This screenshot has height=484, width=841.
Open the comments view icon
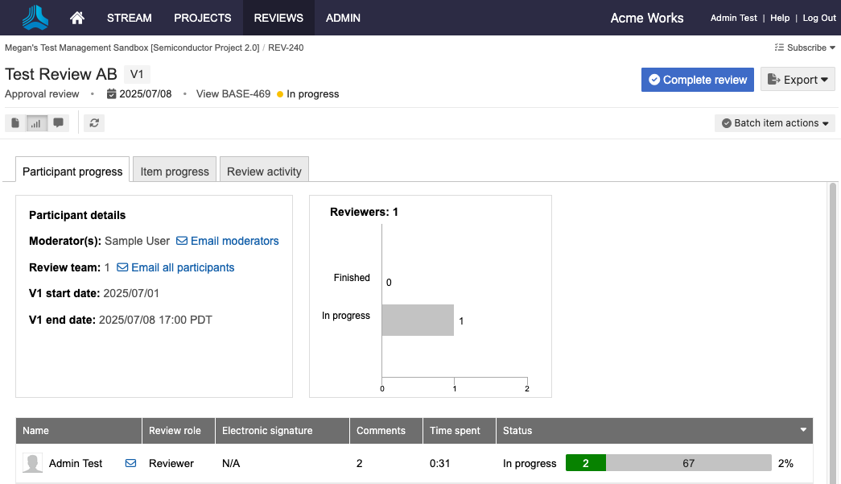pyautogui.click(x=58, y=123)
